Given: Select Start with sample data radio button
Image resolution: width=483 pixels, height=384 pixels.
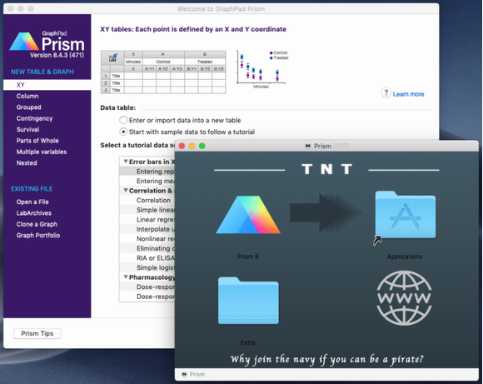Looking at the screenshot, I should pyautogui.click(x=123, y=132).
